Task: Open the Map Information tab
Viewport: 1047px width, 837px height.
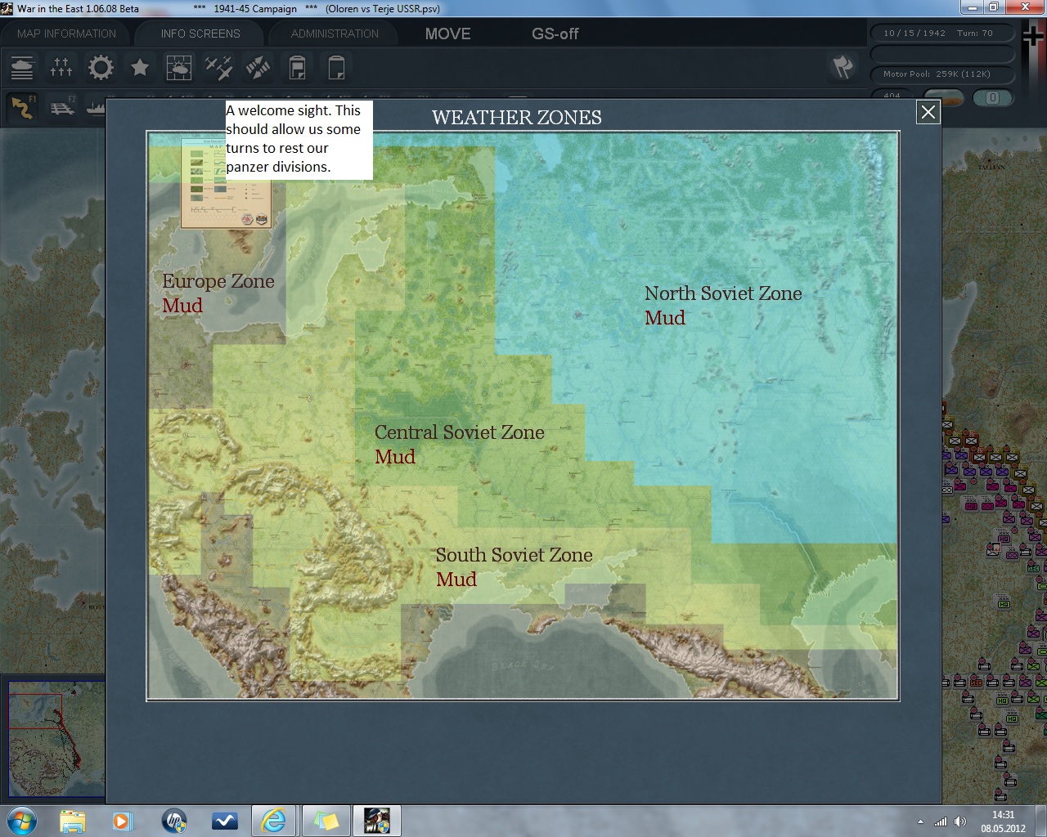Action: (66, 34)
